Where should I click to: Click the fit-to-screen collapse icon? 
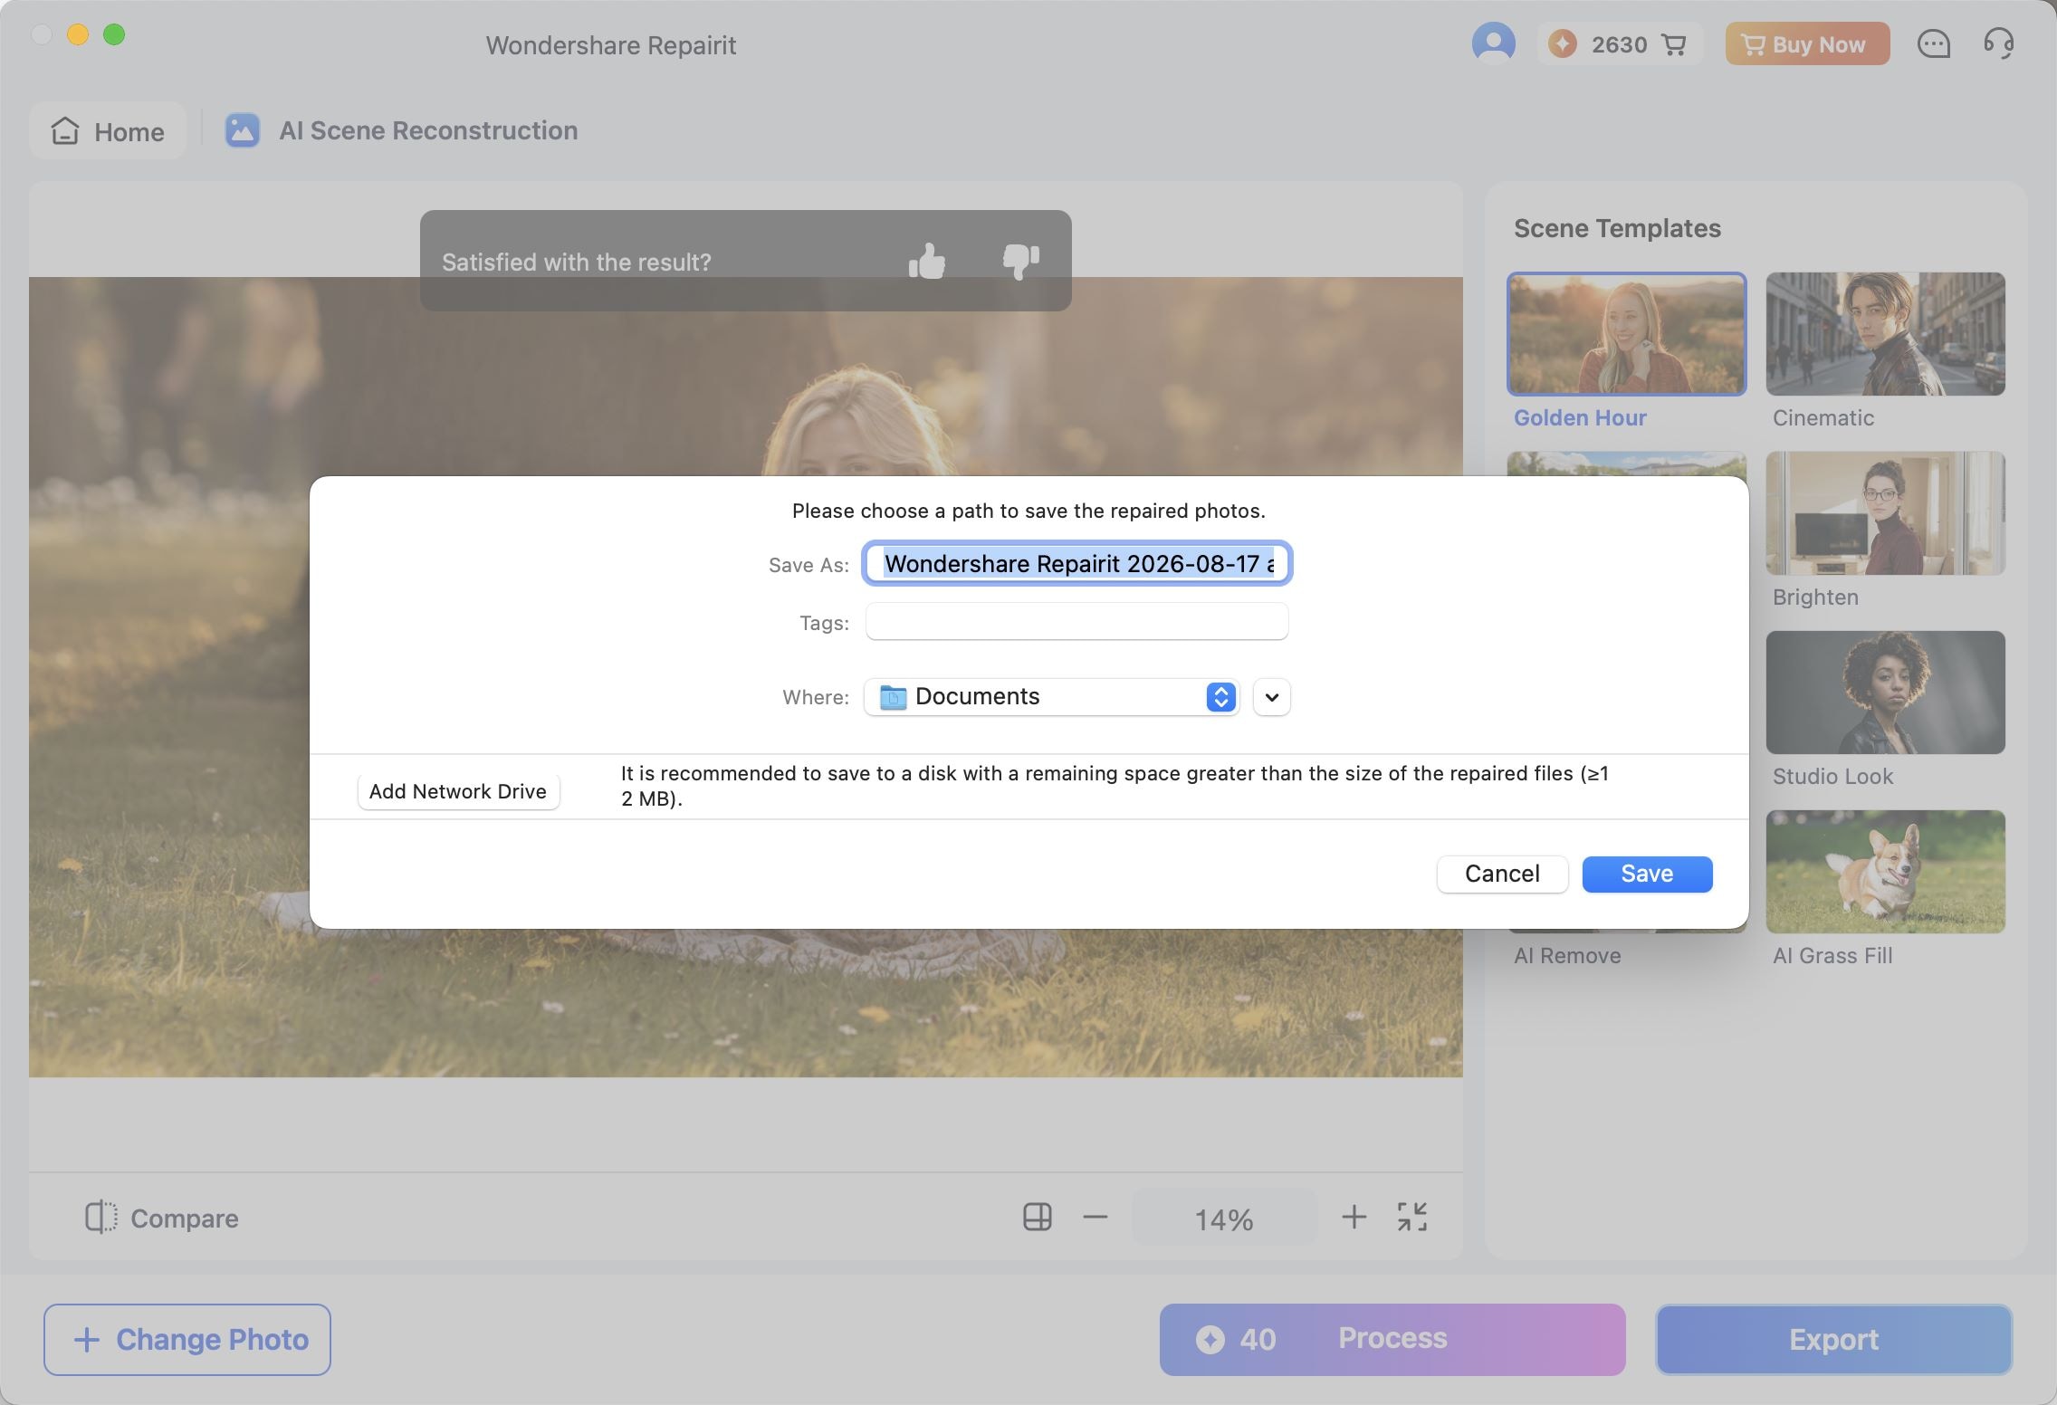[x=1411, y=1217]
